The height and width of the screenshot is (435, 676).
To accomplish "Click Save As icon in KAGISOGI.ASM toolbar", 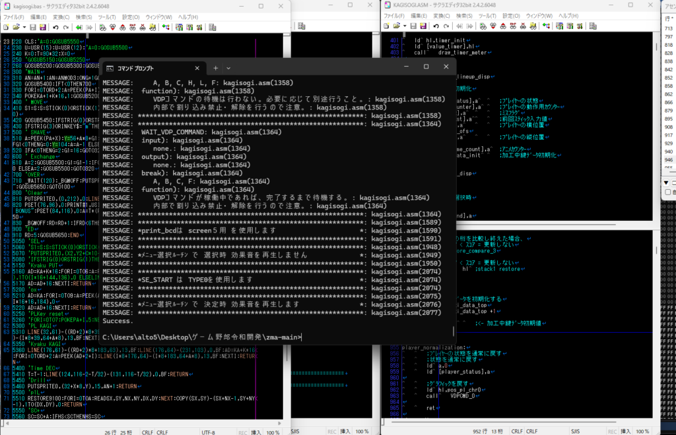I will point(422,27).
